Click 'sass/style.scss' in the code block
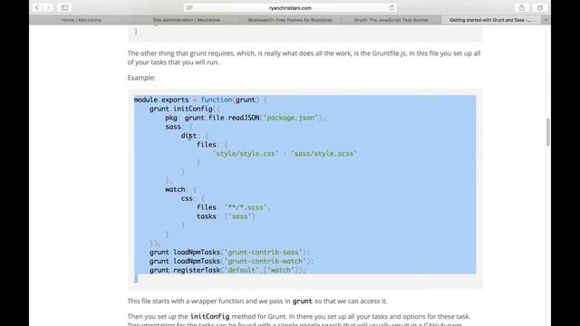The height and width of the screenshot is (326, 580). [324, 153]
